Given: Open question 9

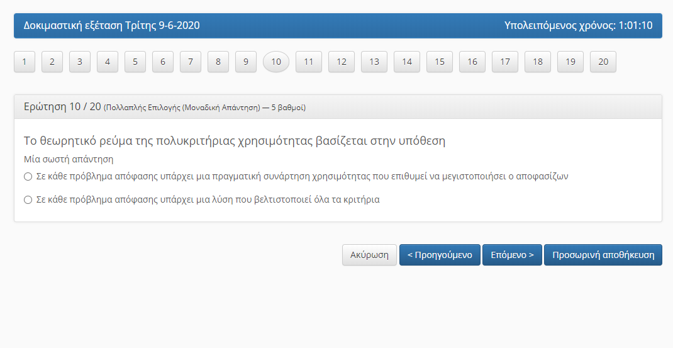Looking at the screenshot, I should click(x=246, y=62).
